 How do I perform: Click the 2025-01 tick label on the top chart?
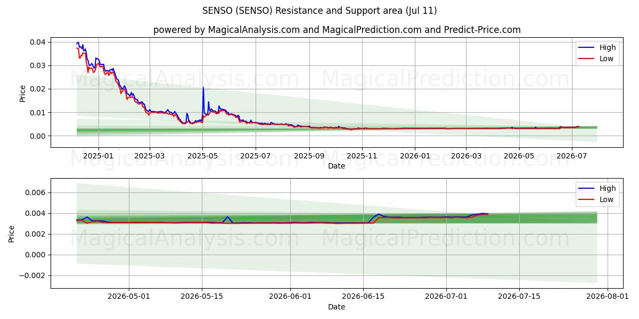(98, 156)
